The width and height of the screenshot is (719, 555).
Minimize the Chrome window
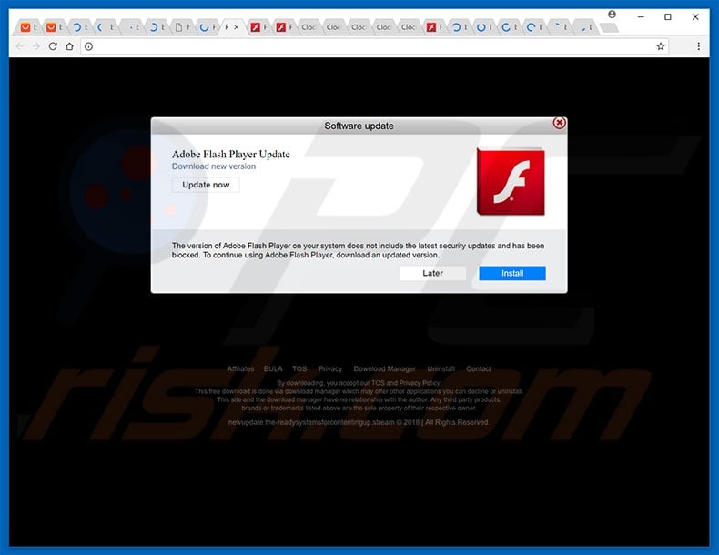641,17
